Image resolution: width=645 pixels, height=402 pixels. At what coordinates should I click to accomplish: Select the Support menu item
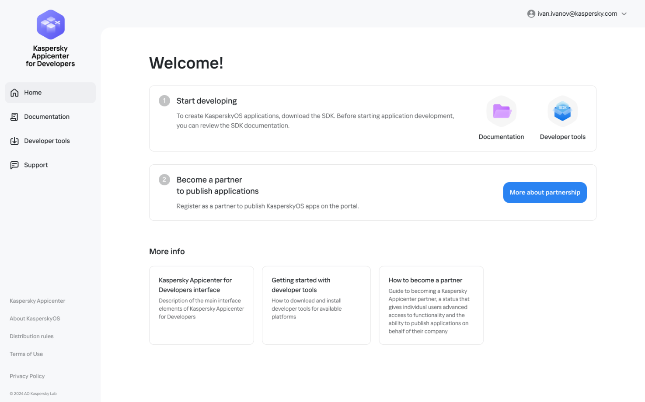point(36,165)
